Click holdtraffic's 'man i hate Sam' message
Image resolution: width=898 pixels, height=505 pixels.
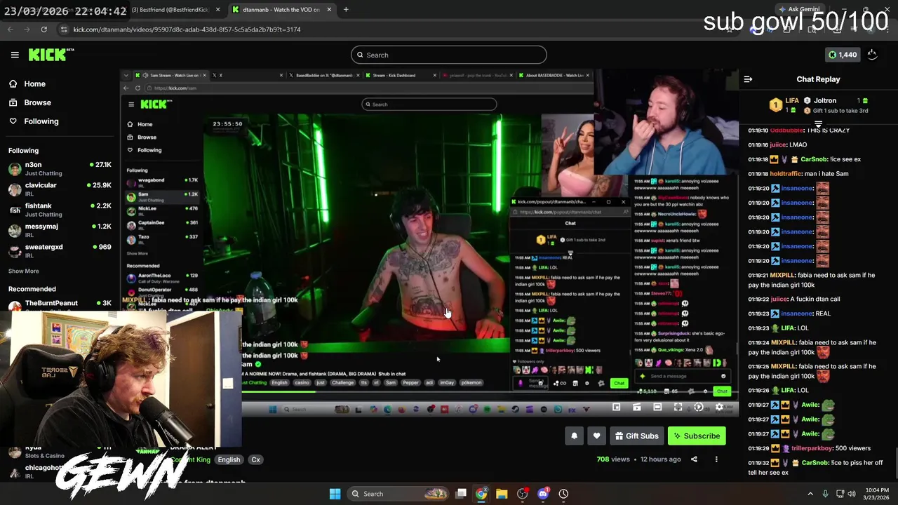[x=798, y=173]
